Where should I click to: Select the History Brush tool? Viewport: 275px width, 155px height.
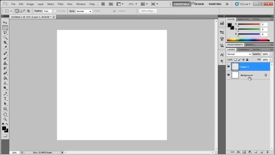coord(5,68)
